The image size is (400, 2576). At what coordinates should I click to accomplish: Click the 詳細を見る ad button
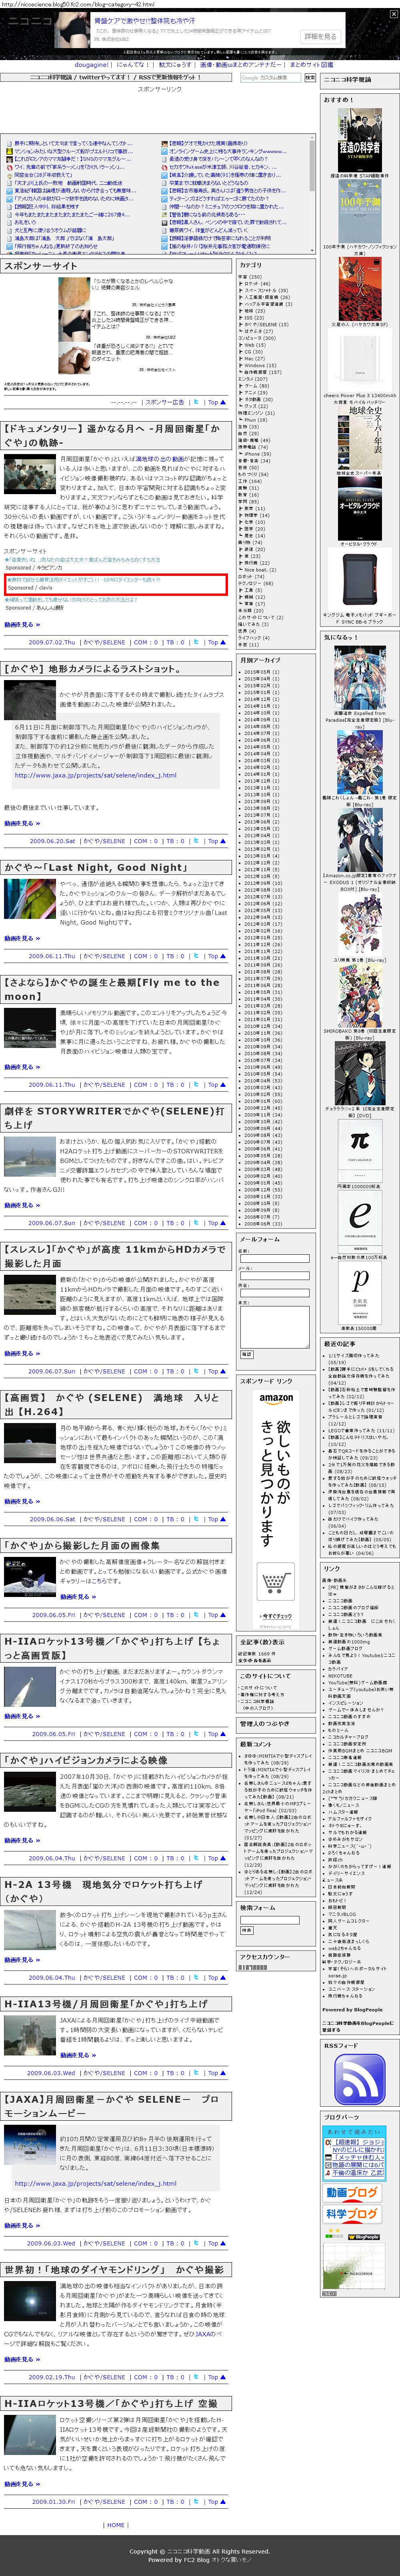pos(320,36)
